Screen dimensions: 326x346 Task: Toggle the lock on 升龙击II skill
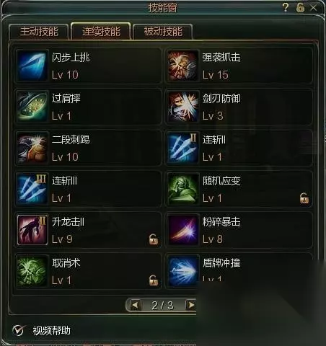pos(154,239)
